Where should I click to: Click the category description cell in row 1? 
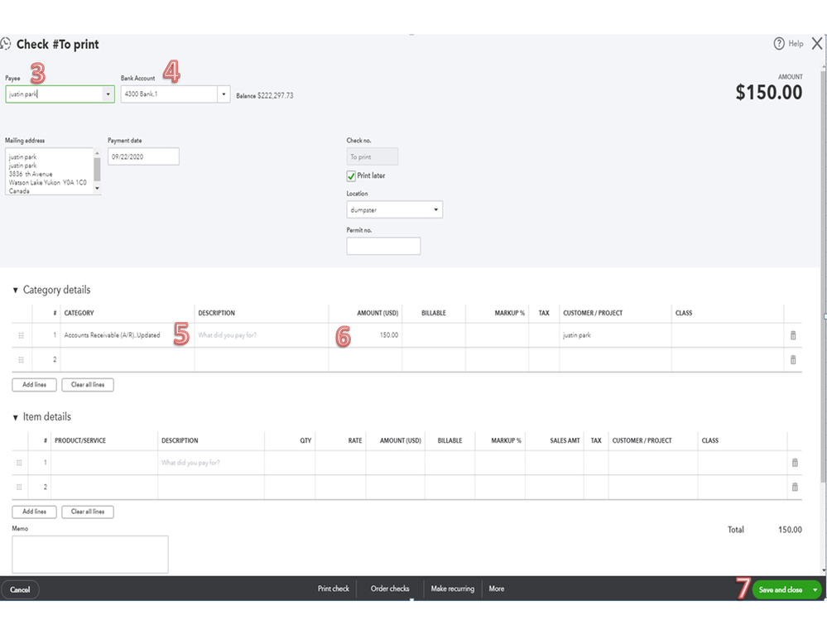point(261,335)
